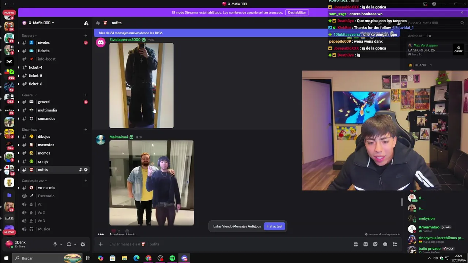The width and height of the screenshot is (468, 263).
Task: Select member ambysion in list
Action: point(436,218)
